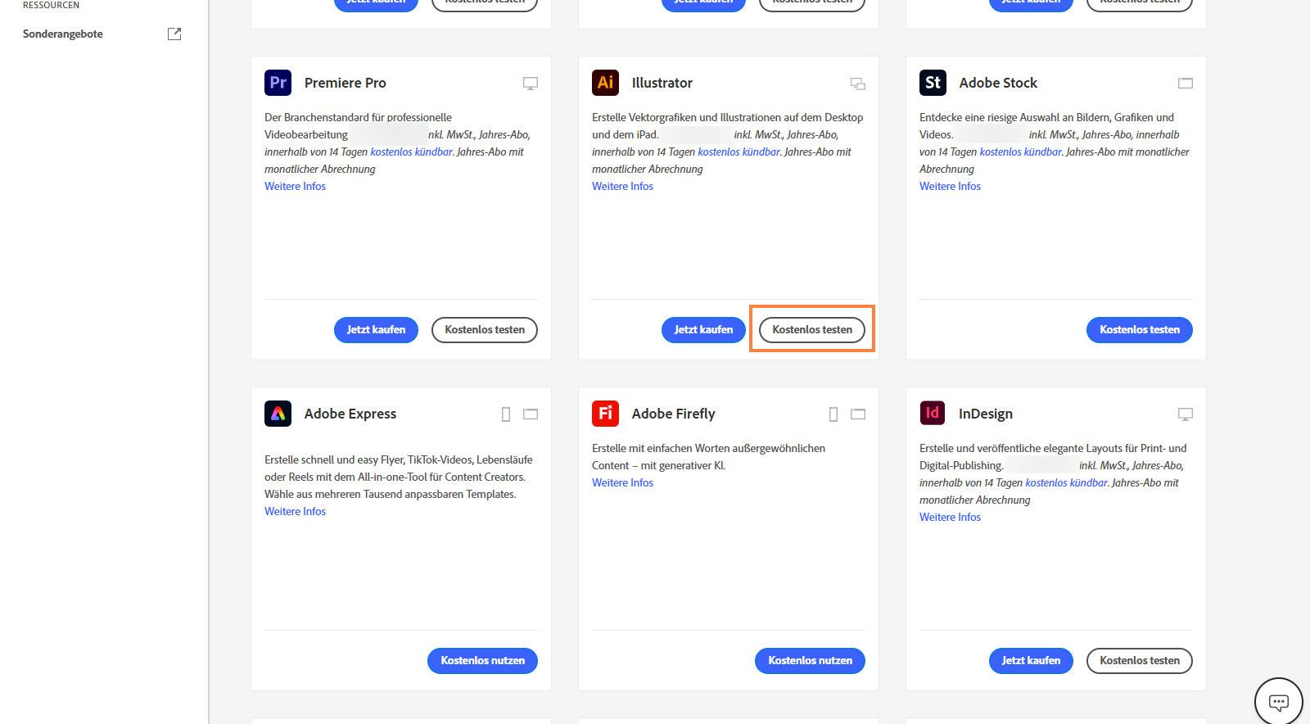Buy Premiere Pro with Jetzt kaufen
The width and height of the screenshot is (1310, 724).
pyautogui.click(x=376, y=329)
